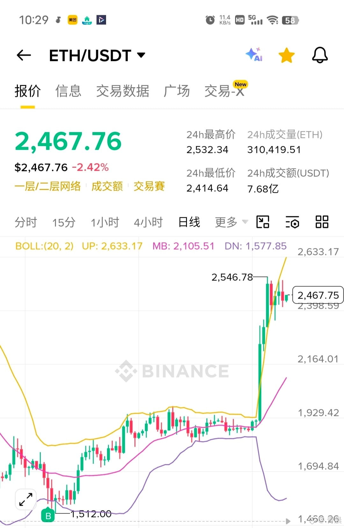Tap the axis price label 2,164.01
This screenshot has height=528, width=344.
(318, 359)
